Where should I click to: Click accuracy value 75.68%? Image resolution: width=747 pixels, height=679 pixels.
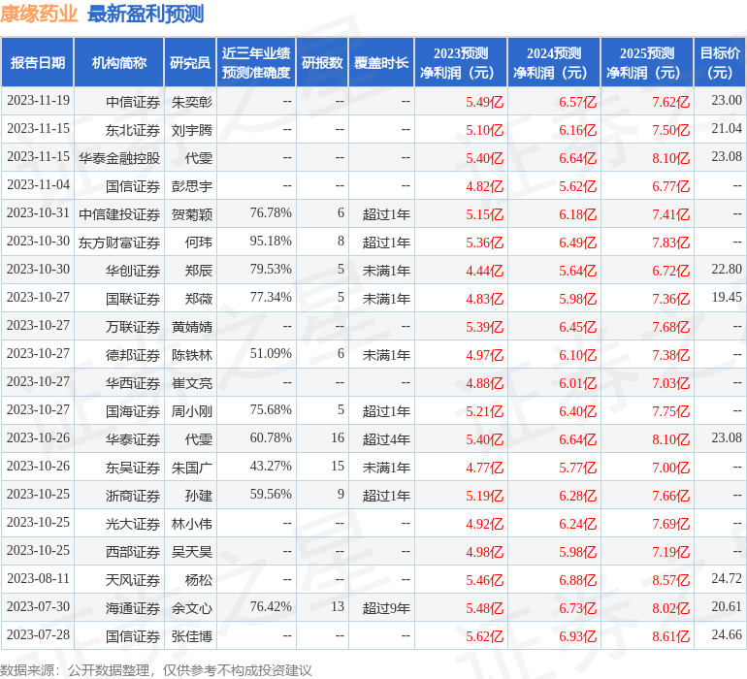point(271,409)
